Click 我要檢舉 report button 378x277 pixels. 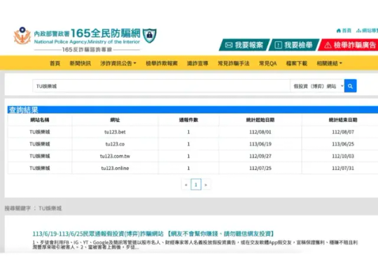(293, 45)
